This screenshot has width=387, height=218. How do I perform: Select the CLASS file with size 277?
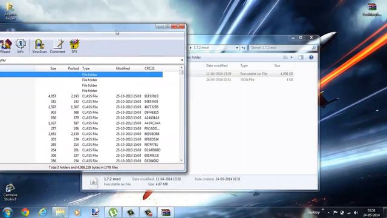81,128
